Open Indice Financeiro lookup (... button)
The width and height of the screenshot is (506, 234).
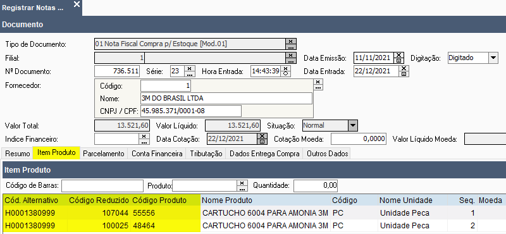(x=144, y=142)
